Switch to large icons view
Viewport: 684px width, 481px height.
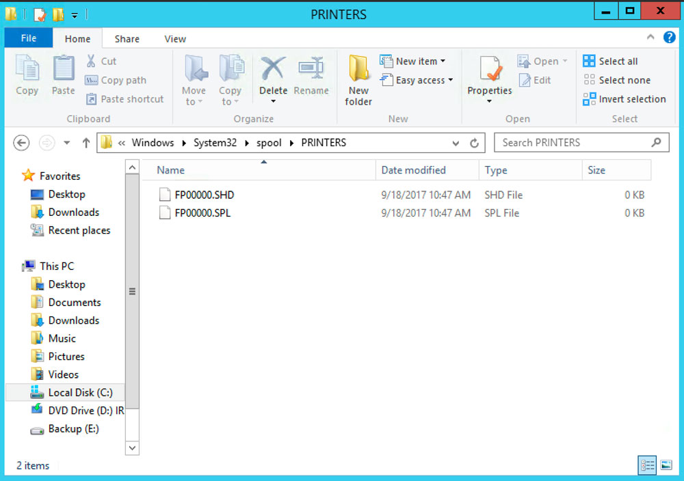666,465
